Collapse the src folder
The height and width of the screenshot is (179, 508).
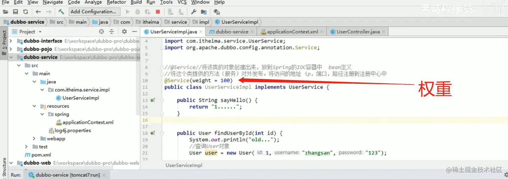[x=19, y=66]
